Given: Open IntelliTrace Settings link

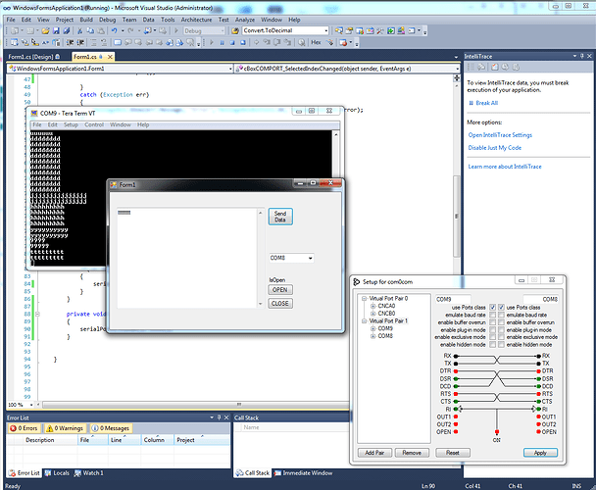Looking at the screenshot, I should [x=500, y=134].
